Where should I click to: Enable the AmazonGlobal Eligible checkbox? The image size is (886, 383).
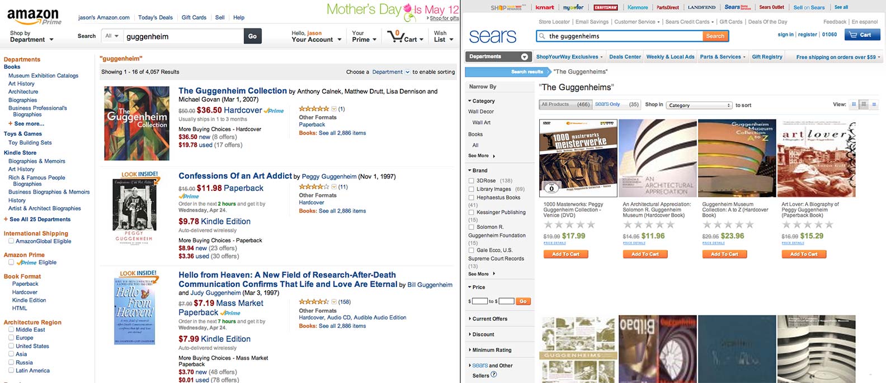coord(11,241)
